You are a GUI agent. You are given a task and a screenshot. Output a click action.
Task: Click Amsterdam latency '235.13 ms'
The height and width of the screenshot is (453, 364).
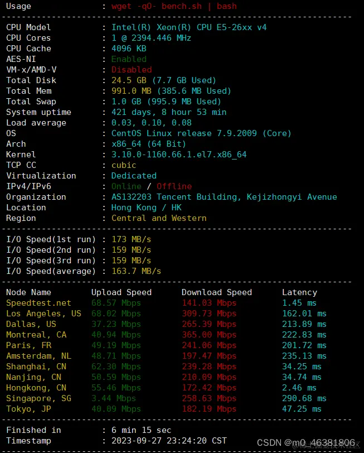click(304, 356)
